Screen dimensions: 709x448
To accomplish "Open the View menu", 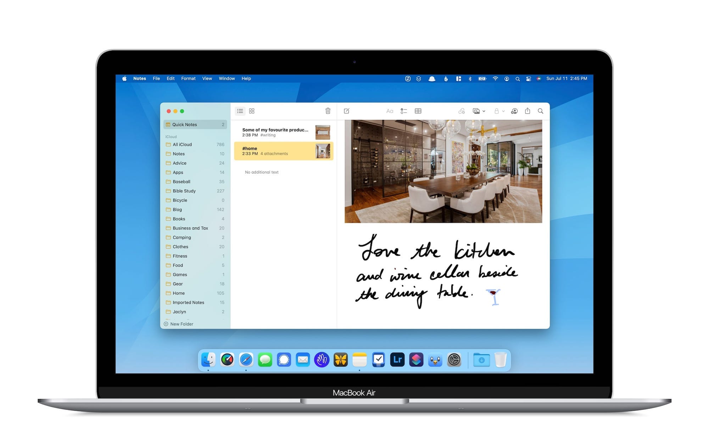I will (206, 78).
